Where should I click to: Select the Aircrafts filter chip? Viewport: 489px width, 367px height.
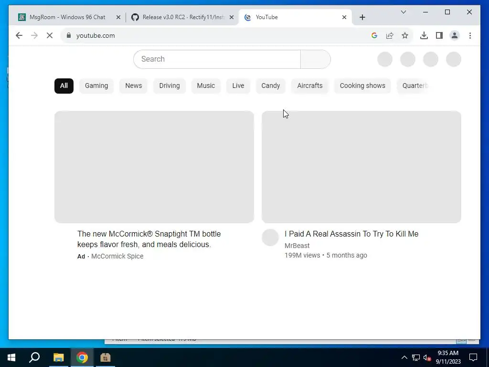click(x=309, y=86)
